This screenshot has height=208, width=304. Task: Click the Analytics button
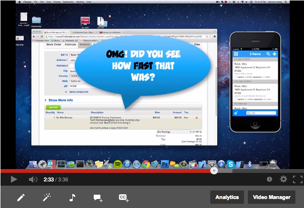pyautogui.click(x=227, y=197)
